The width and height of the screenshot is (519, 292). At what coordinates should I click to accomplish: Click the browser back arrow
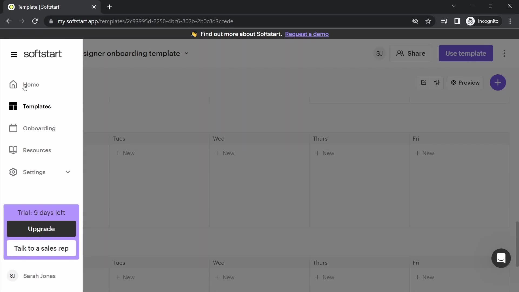pos(9,21)
